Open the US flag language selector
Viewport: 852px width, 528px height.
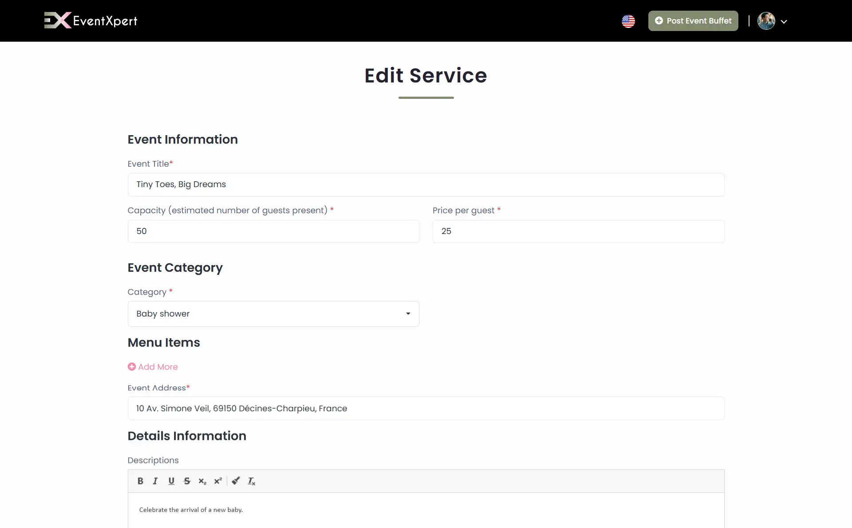click(628, 21)
